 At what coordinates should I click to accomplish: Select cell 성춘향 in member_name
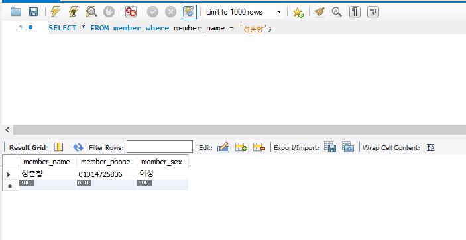48,174
